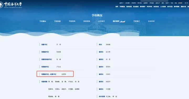Select the 学校章程 sub-tab
Viewport: 189px width, 99px height.
tap(72, 21)
